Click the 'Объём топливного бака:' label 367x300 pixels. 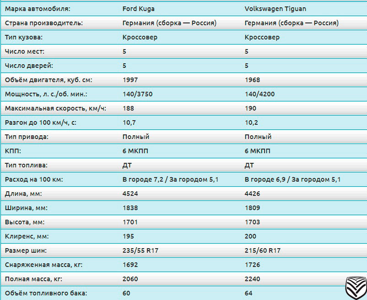(x=46, y=294)
